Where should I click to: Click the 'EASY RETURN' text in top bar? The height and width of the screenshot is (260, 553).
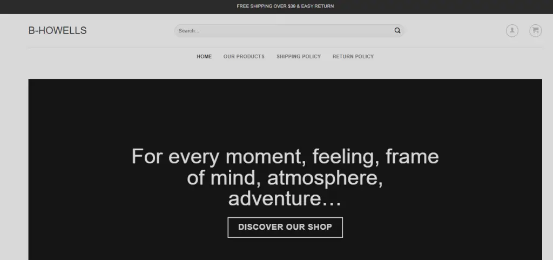coord(318,6)
